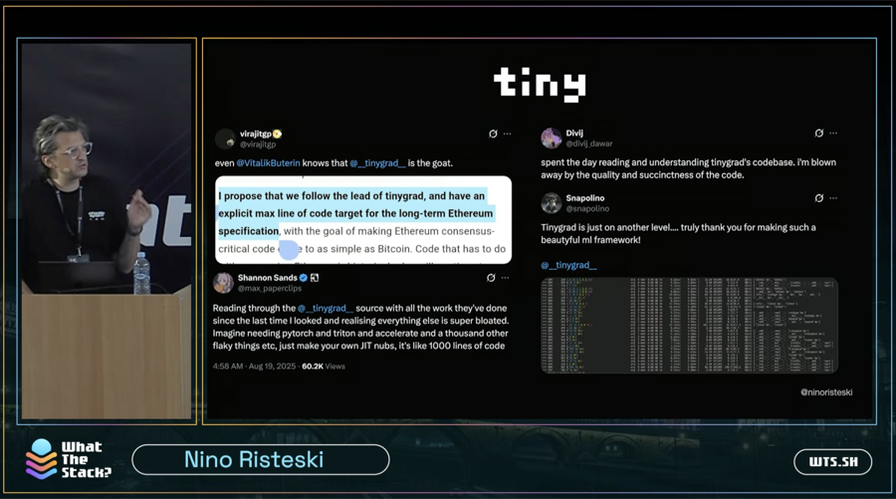Click virajitgp's profile avatar
Viewport: 896px width, 499px height.
click(x=225, y=138)
